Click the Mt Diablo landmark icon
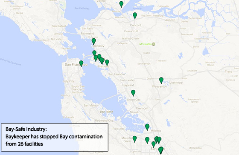 click(154, 44)
